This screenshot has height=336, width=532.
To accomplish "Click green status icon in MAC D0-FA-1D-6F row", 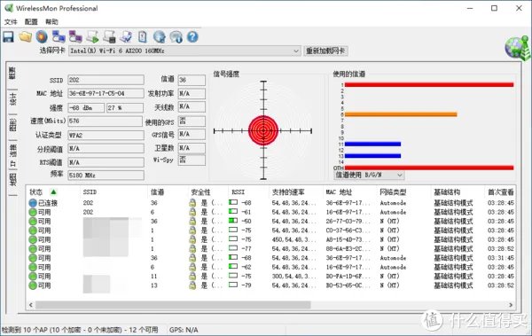I will [x=33, y=277].
